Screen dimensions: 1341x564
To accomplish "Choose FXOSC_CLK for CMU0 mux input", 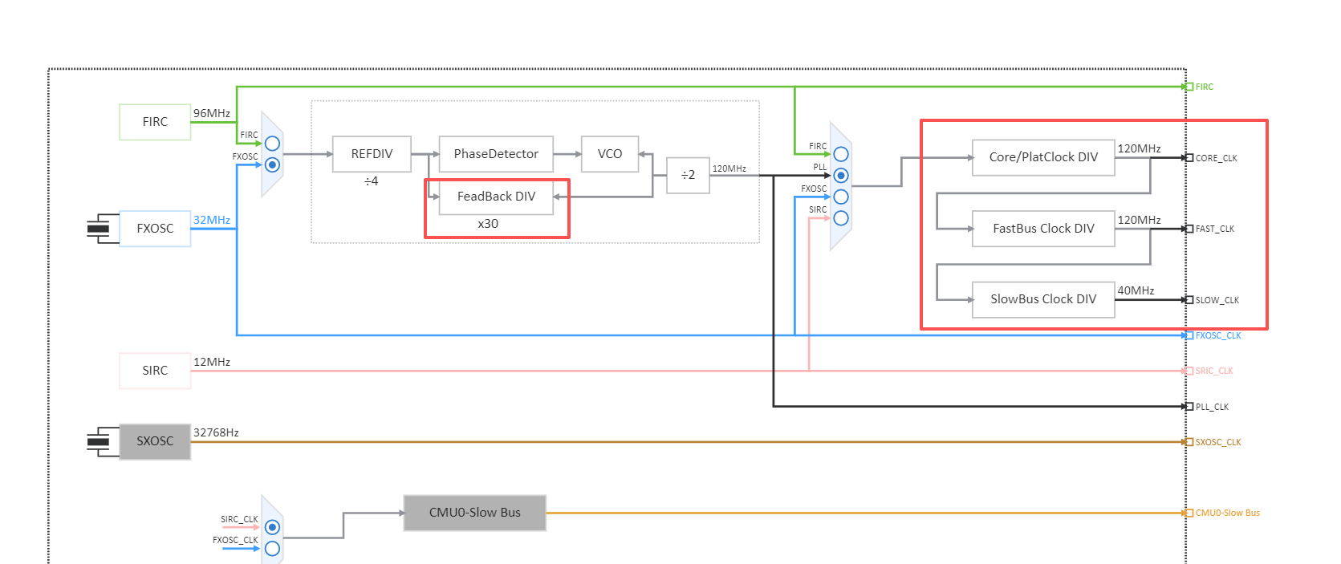I will (272, 549).
